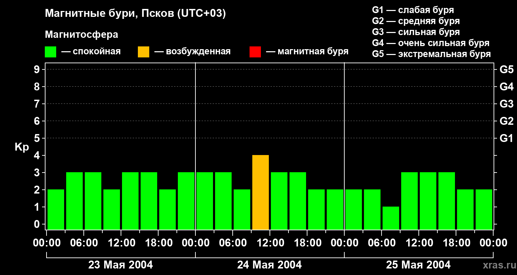Click the orange Kp 4 bar on 24 May
Viewport: 517px width, 275px height.
[x=261, y=192]
